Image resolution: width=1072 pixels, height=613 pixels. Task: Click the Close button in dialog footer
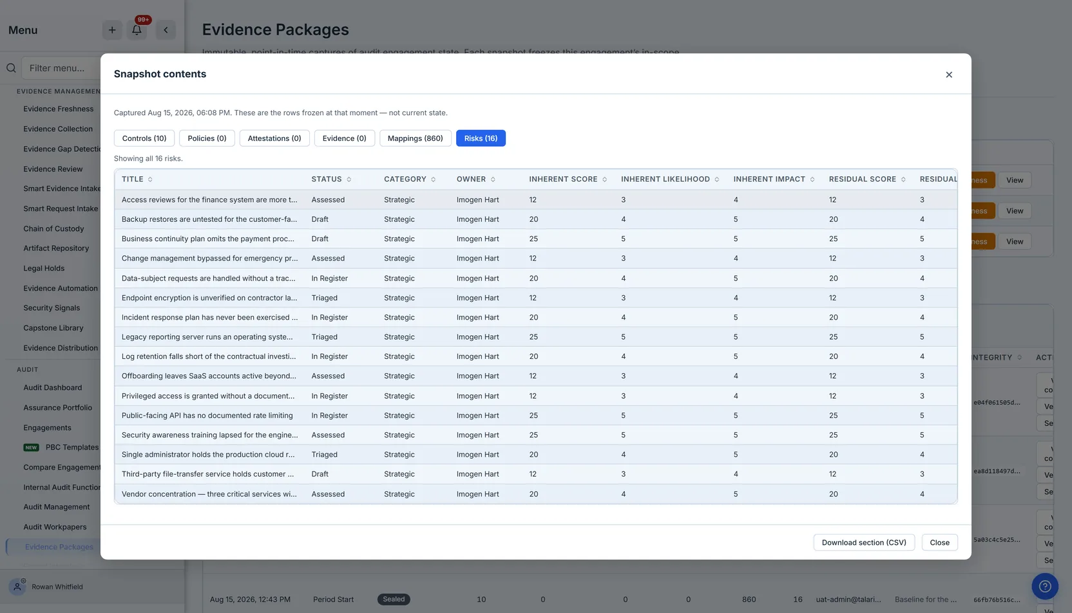pos(939,542)
